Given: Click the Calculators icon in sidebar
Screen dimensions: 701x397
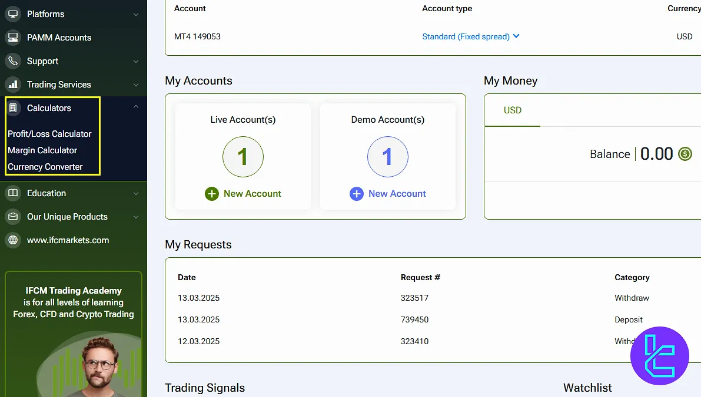Looking at the screenshot, I should click(12, 108).
